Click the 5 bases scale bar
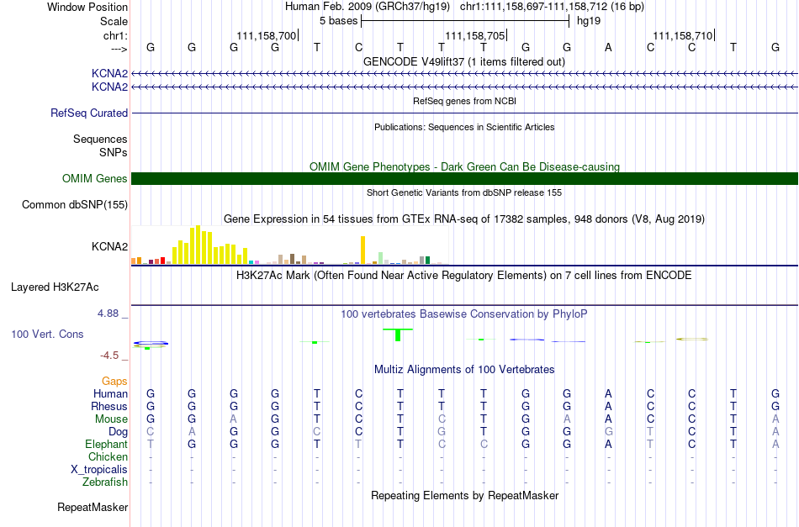 pos(465,21)
